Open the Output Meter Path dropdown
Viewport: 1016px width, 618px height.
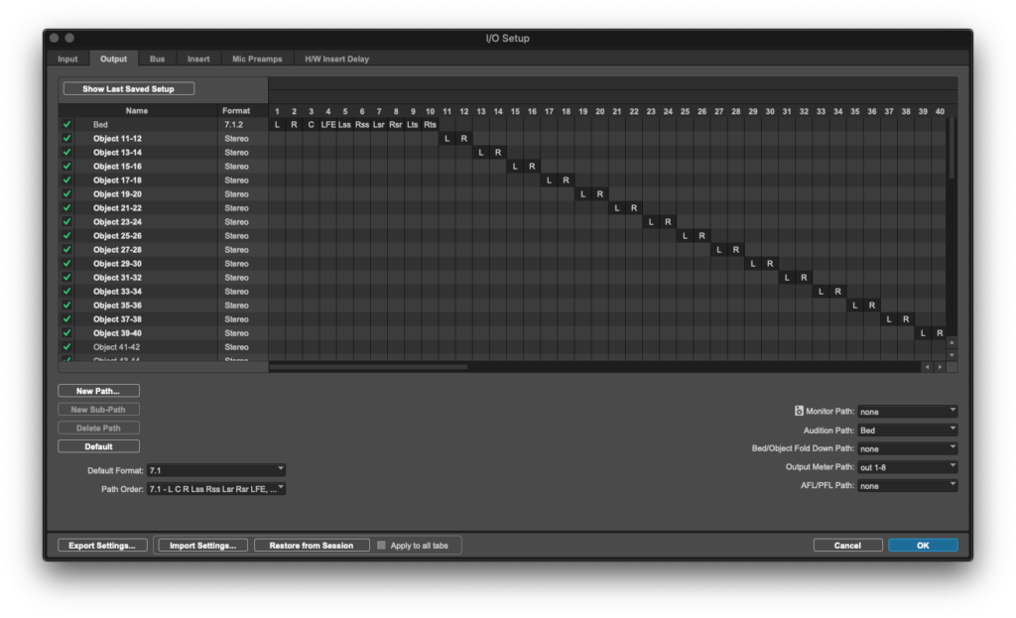(x=907, y=466)
